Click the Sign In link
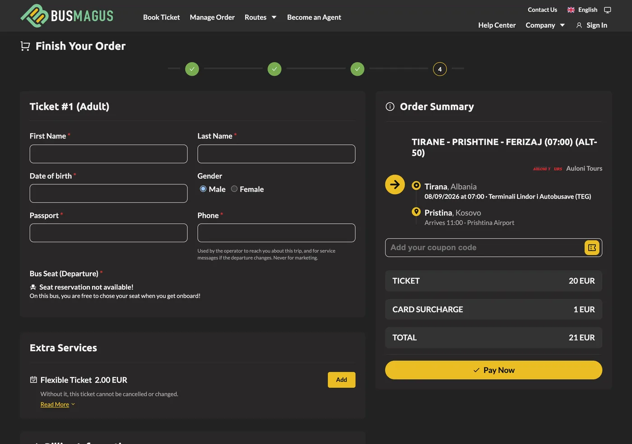Viewport: 632px width, 444px height. [x=597, y=25]
